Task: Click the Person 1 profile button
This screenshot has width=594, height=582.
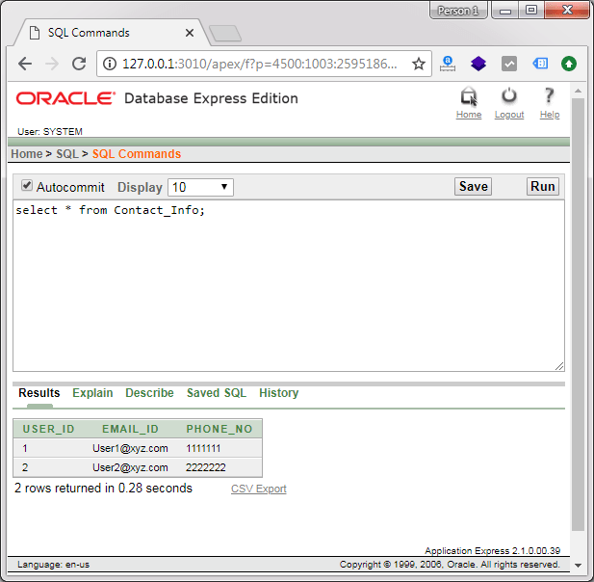Action: [458, 11]
